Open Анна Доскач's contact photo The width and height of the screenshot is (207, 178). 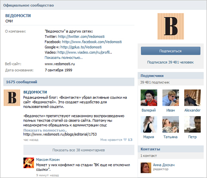click(x=146, y=168)
